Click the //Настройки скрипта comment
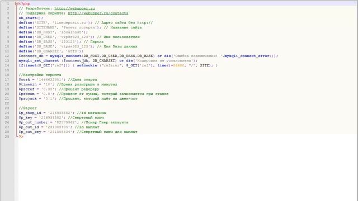Screen dimensions: 358x201 pyautogui.click(x=40, y=75)
